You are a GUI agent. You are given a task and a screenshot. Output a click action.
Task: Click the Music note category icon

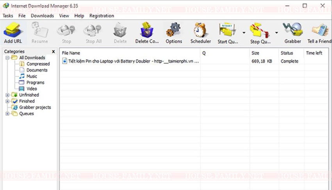coord(22,76)
